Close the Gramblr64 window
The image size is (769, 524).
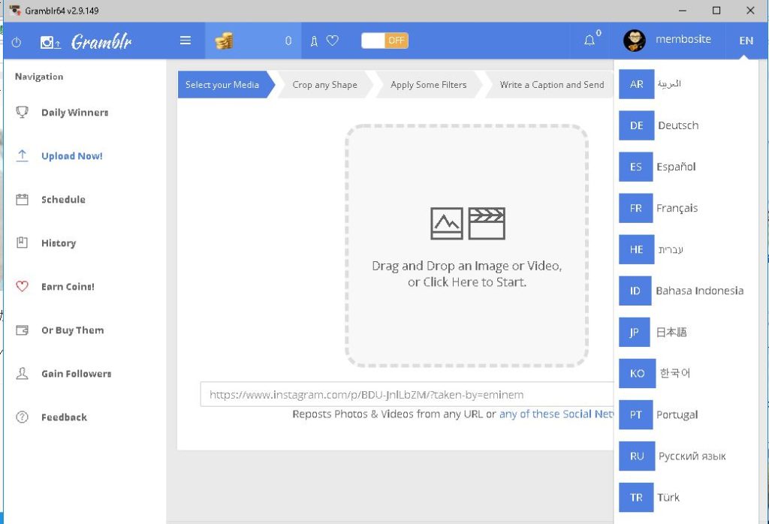coord(750,11)
